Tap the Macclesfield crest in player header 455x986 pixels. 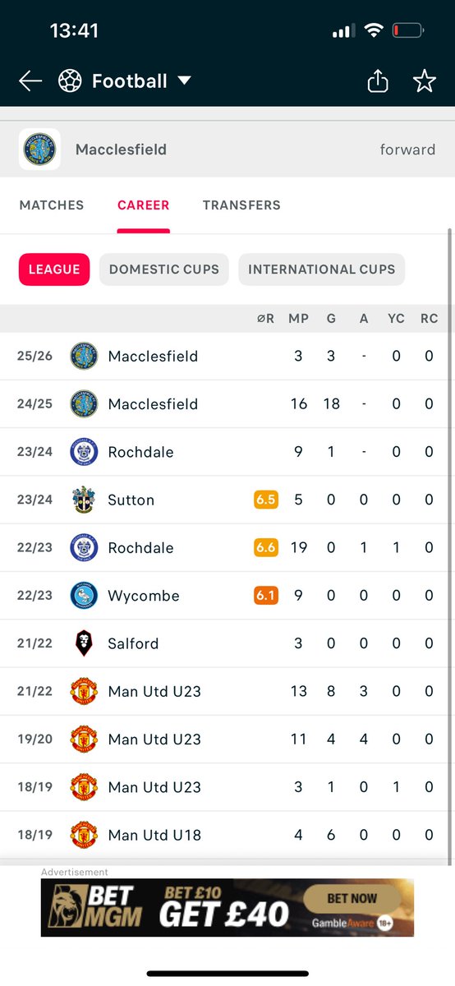click(x=39, y=150)
